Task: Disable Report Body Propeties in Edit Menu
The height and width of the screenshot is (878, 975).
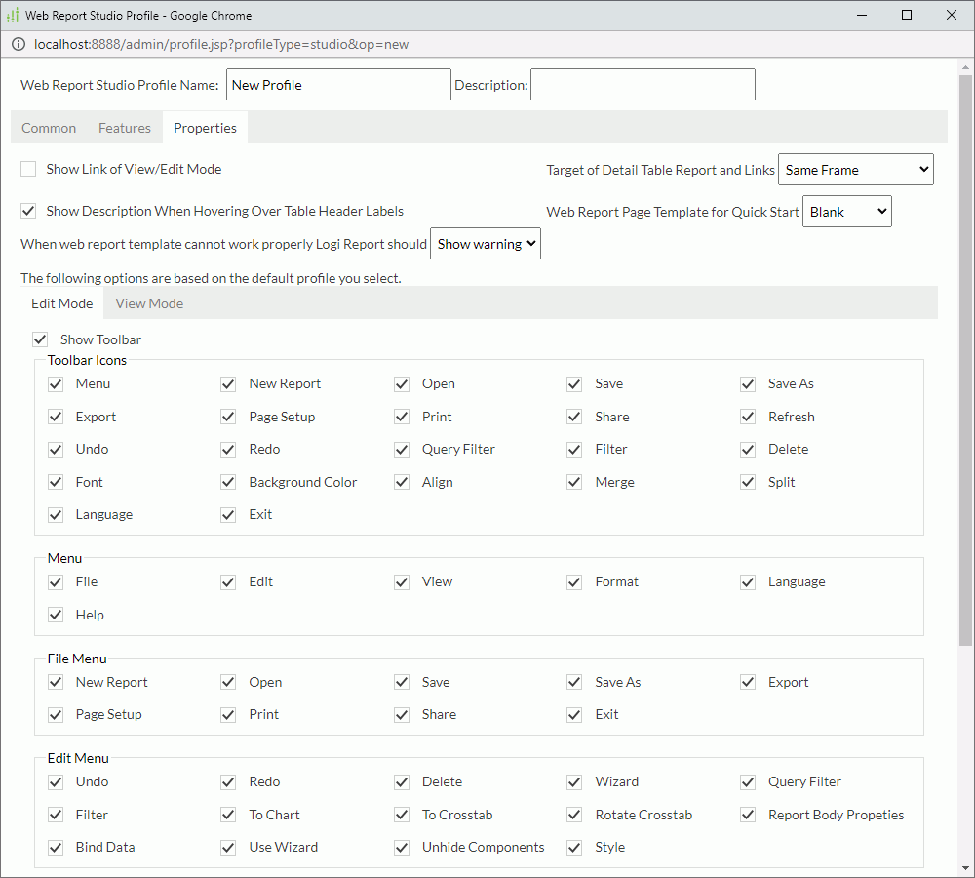Action: click(747, 815)
